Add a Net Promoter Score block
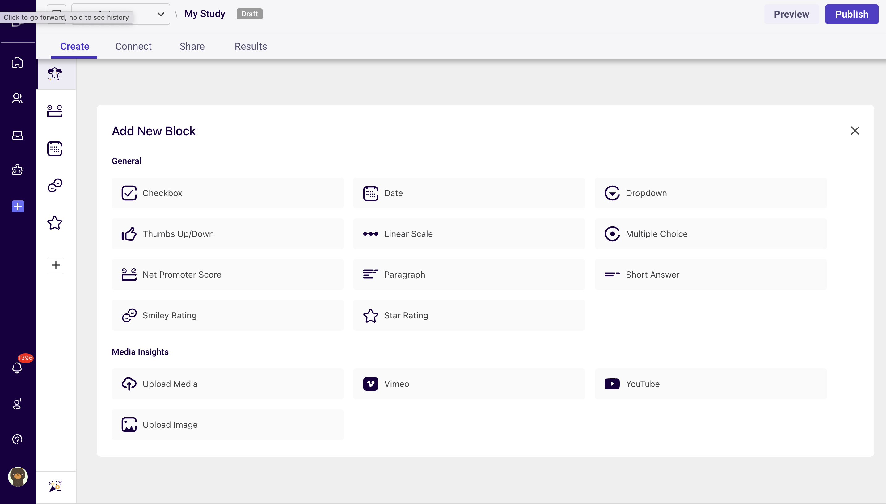The image size is (886, 504). 227,275
